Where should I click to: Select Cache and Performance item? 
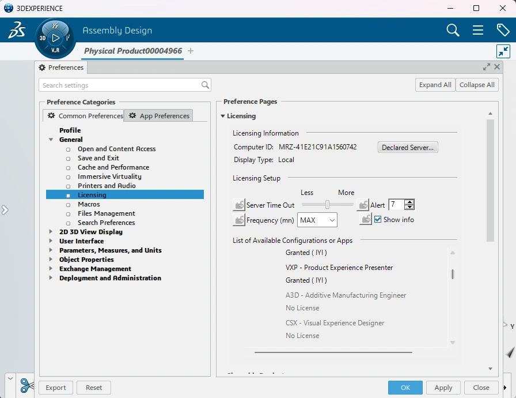[113, 167]
